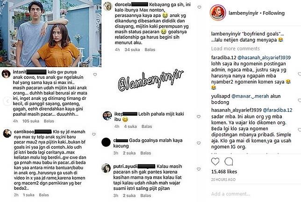View the 15,468 likes list
Image resolution: width=301 pixels, height=202 pixels.
pos(224,172)
